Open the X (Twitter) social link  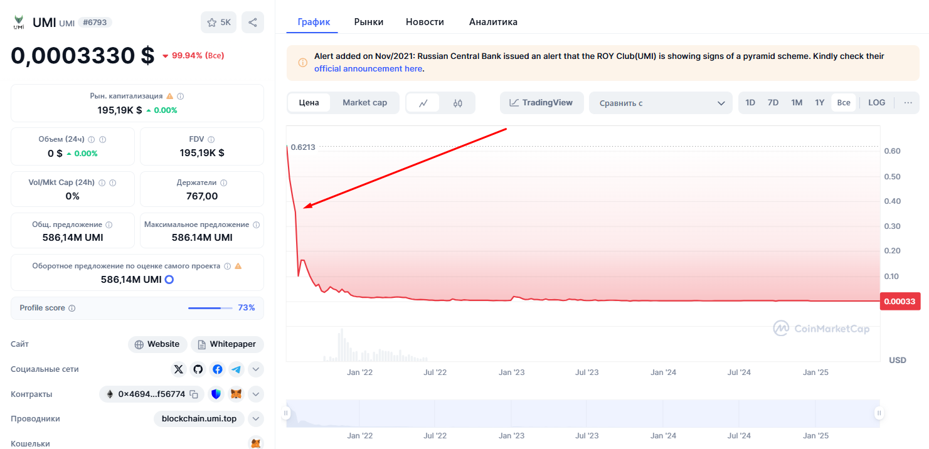coord(179,369)
